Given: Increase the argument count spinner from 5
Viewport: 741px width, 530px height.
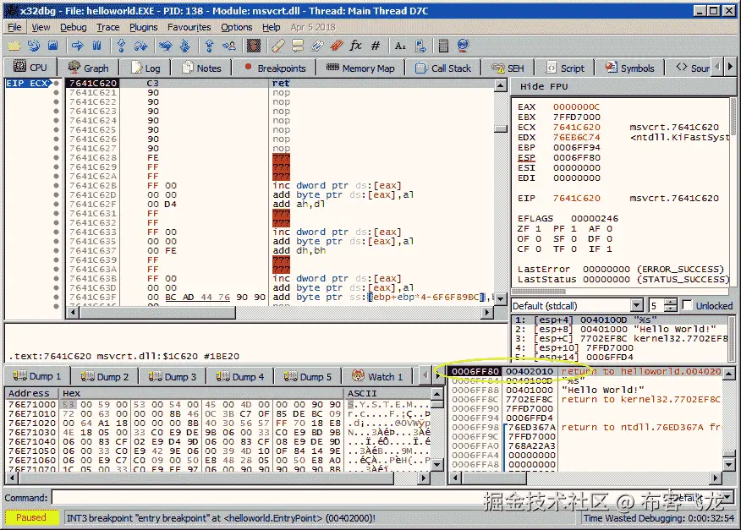Looking at the screenshot, I should pyautogui.click(x=671, y=302).
